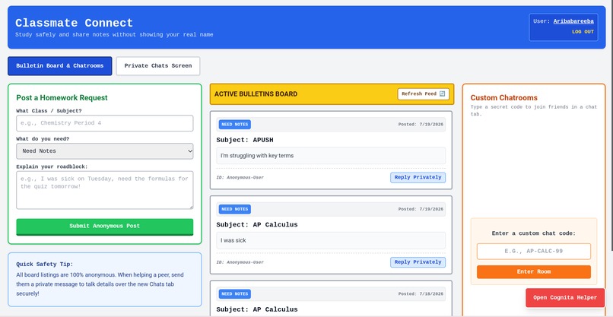Click into the Explain your roadblock textarea

coord(105,190)
